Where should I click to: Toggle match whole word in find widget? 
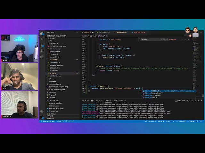point(164,40)
